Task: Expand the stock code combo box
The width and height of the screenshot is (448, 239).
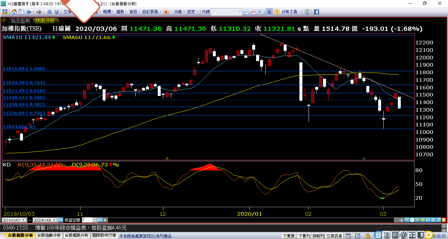Action: (239, 12)
